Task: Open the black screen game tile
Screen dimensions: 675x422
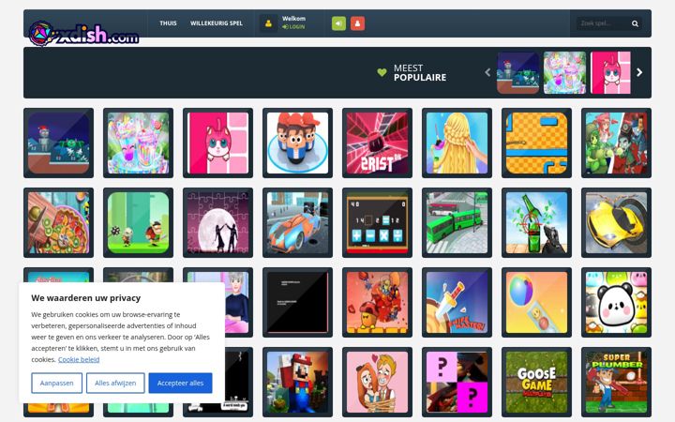Action: [x=297, y=302]
